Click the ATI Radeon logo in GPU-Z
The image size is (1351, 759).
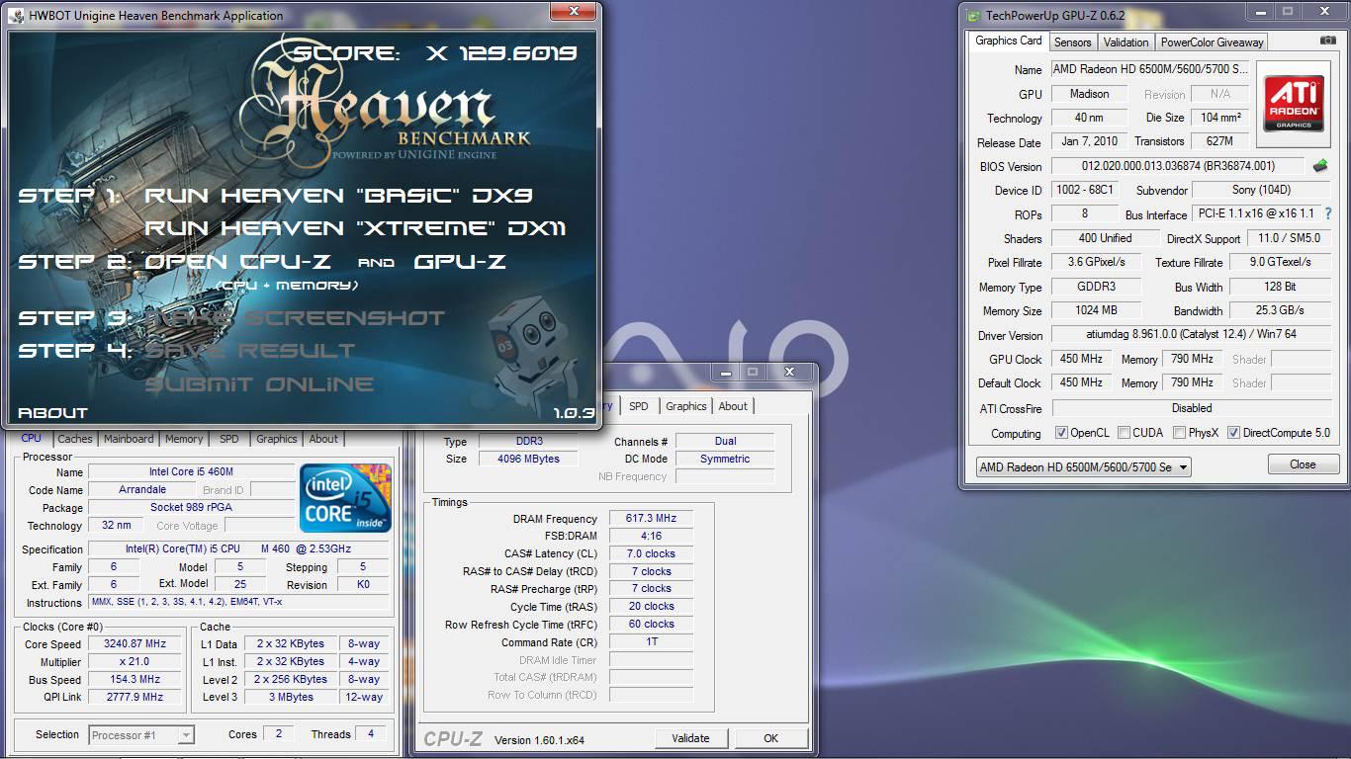coord(1294,104)
